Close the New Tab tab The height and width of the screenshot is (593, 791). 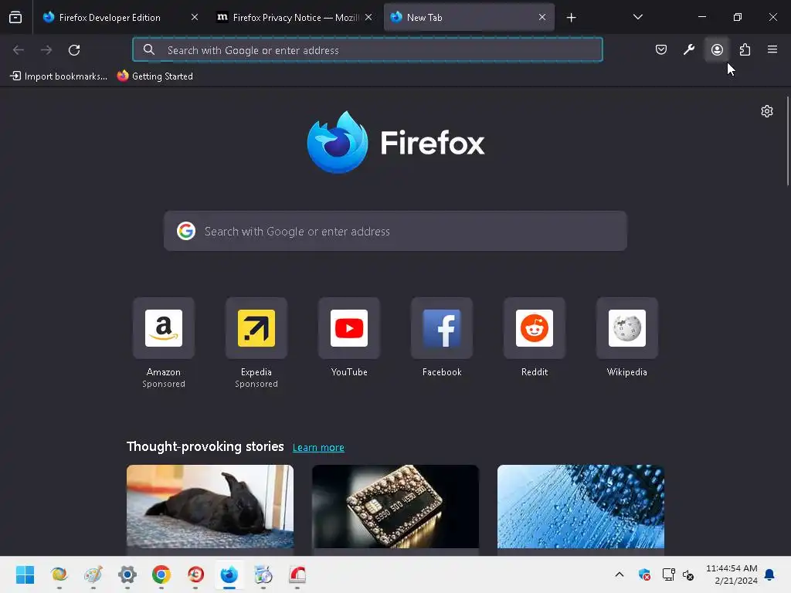click(x=542, y=17)
